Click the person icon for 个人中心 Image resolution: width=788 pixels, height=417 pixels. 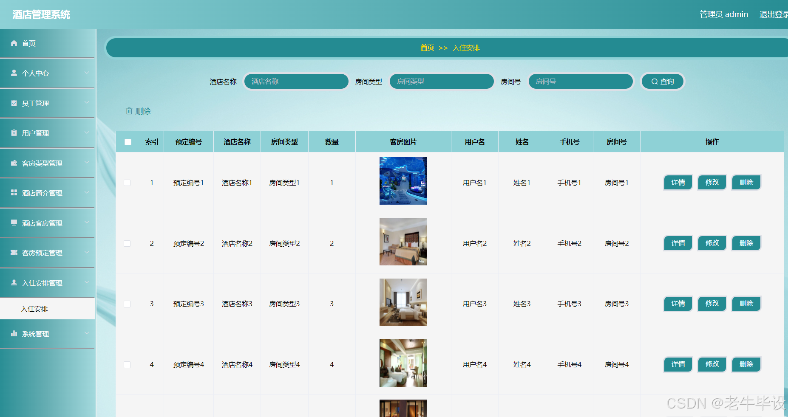[x=14, y=73]
